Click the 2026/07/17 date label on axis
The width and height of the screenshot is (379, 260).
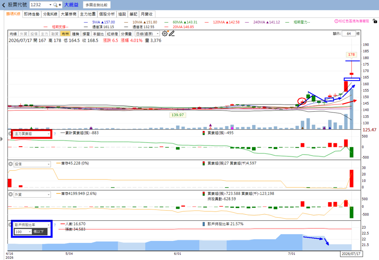(351, 254)
